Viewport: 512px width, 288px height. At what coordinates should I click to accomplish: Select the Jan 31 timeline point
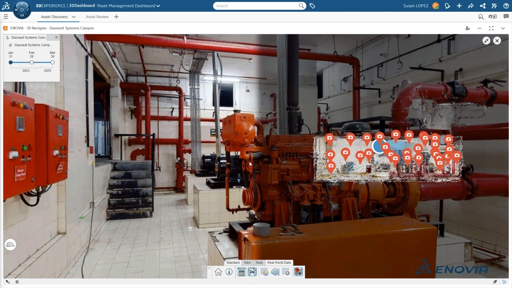[11, 62]
